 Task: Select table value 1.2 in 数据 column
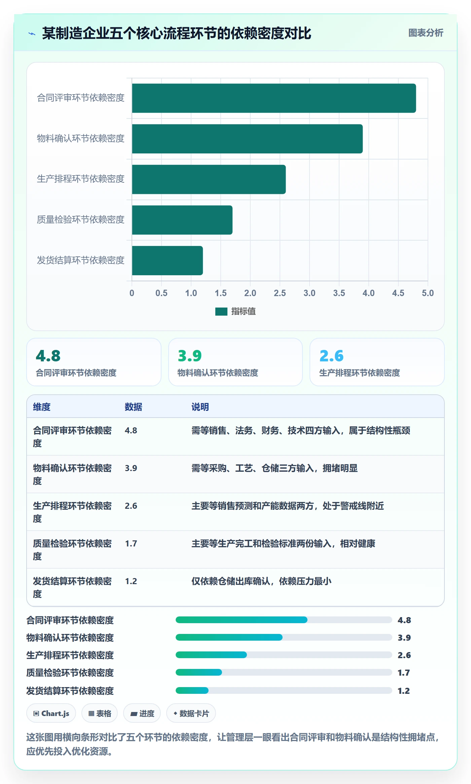pos(131,581)
